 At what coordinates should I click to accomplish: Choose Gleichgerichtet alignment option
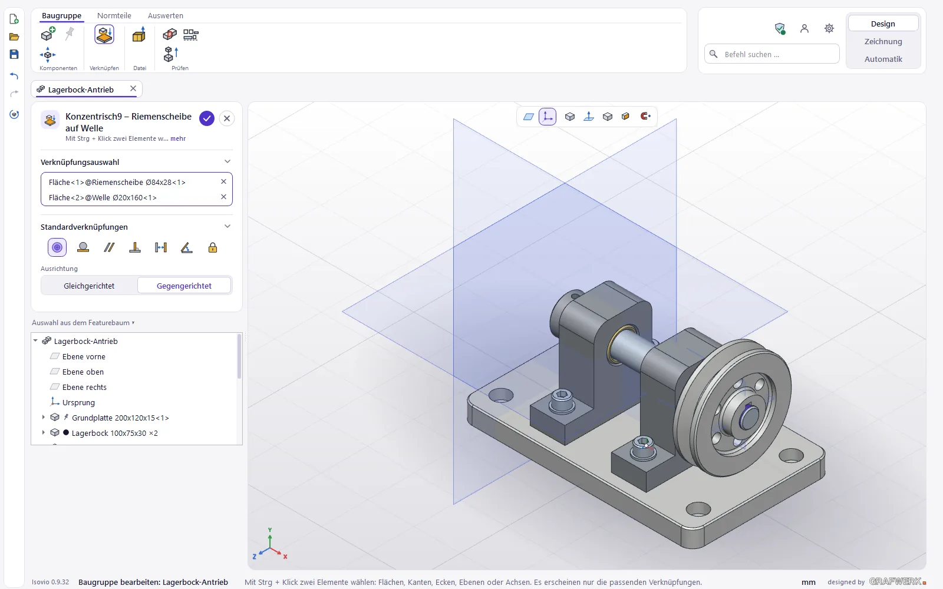(x=89, y=286)
